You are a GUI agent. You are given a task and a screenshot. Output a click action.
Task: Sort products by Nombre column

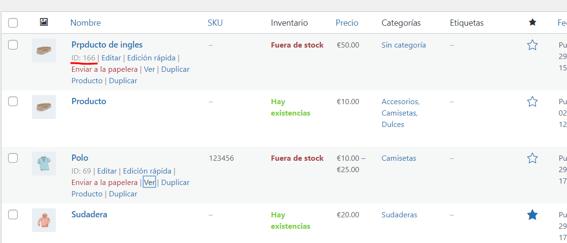click(85, 23)
